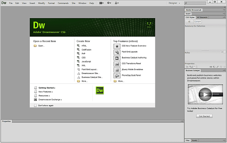
Task: Switch to the AP Elements tab
Action: 202,17
